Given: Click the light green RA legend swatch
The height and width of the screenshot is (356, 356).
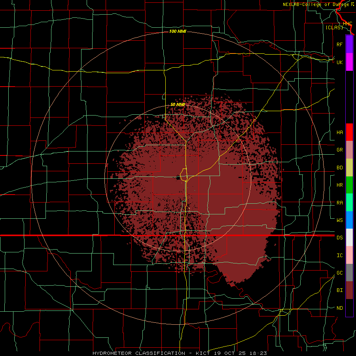Looking at the screenshot, I should click(349, 203).
